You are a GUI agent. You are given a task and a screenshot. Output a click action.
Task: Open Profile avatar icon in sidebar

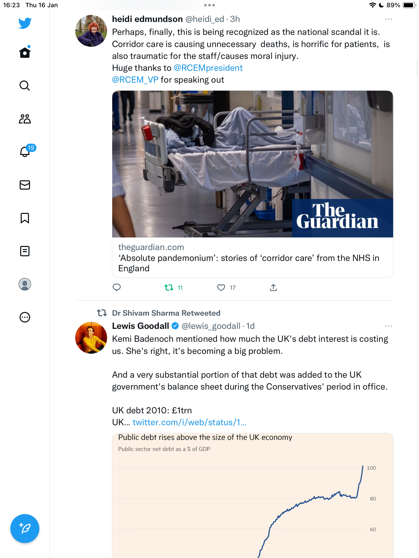tap(25, 284)
